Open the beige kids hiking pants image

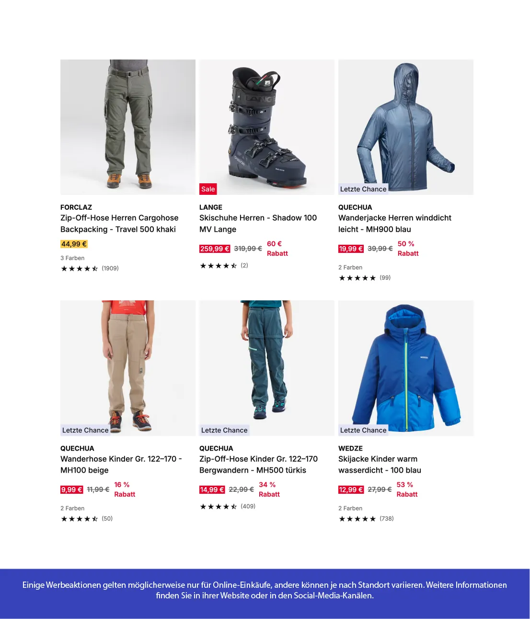(x=128, y=368)
